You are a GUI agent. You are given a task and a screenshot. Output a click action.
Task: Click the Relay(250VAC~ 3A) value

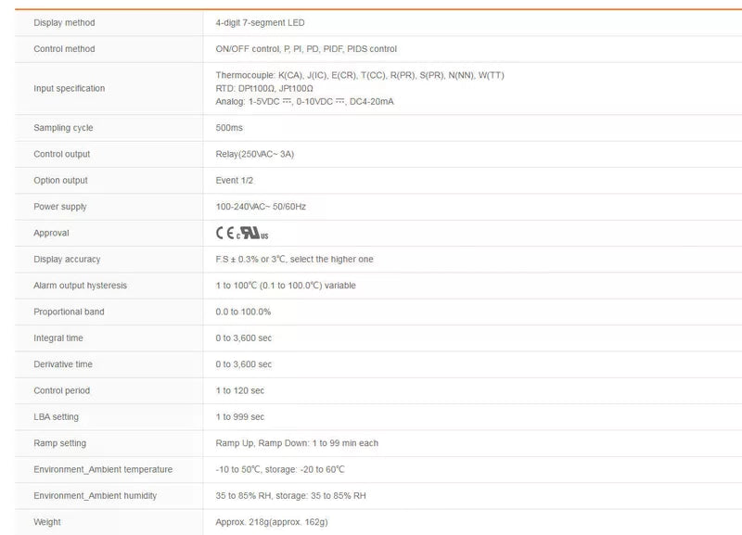coord(254,154)
